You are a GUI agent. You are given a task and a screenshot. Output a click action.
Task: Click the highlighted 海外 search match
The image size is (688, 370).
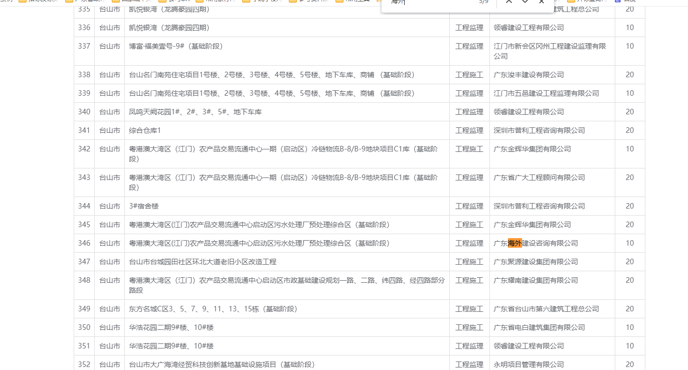click(515, 243)
